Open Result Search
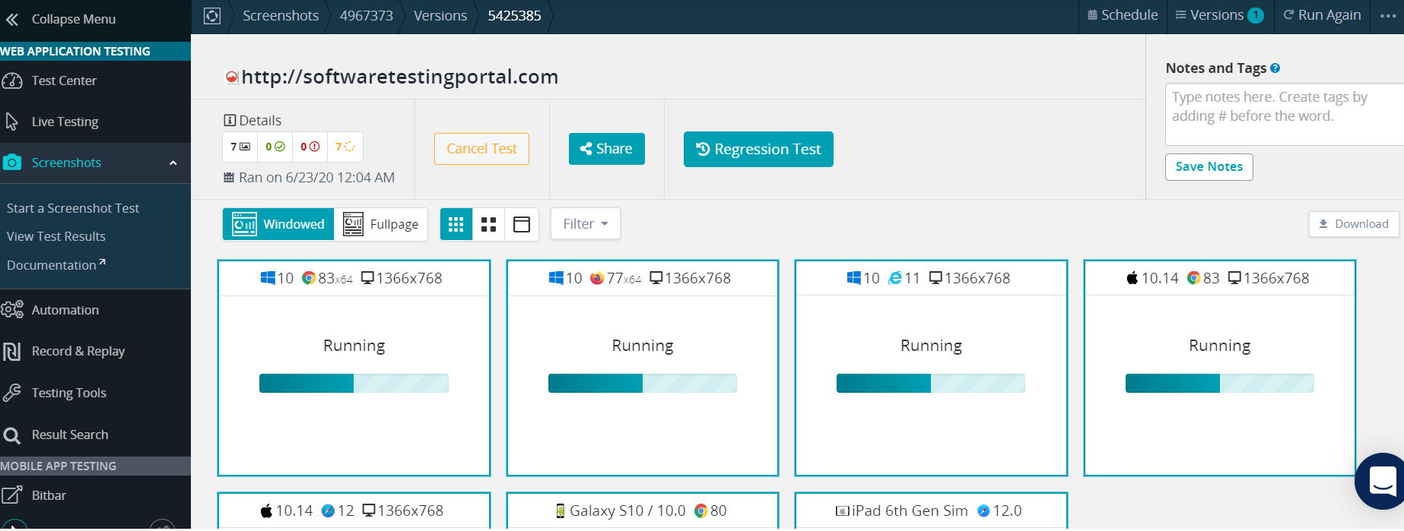 pos(70,435)
